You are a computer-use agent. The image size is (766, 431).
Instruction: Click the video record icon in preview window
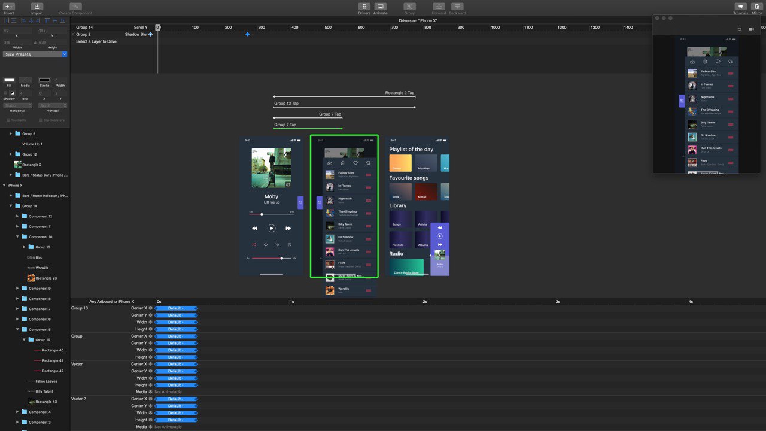pyautogui.click(x=751, y=29)
